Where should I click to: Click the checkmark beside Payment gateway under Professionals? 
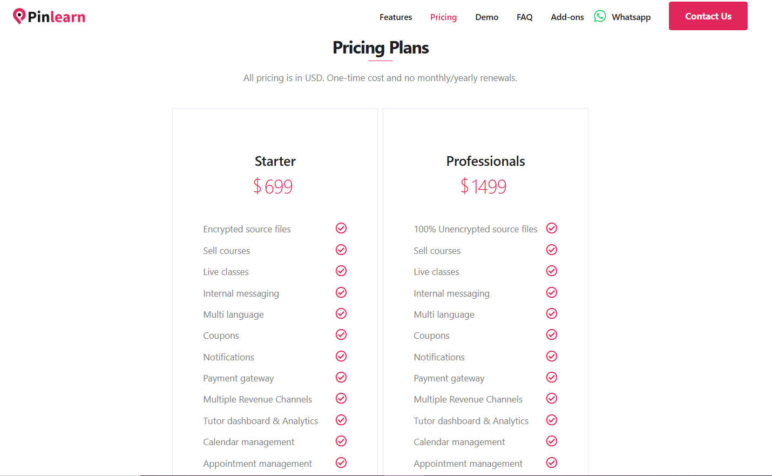pyautogui.click(x=551, y=377)
